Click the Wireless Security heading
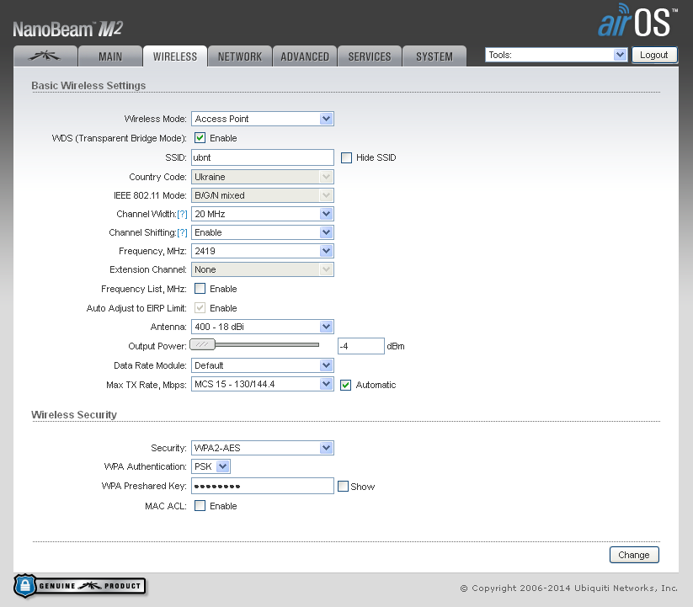The image size is (693, 607). 74,415
